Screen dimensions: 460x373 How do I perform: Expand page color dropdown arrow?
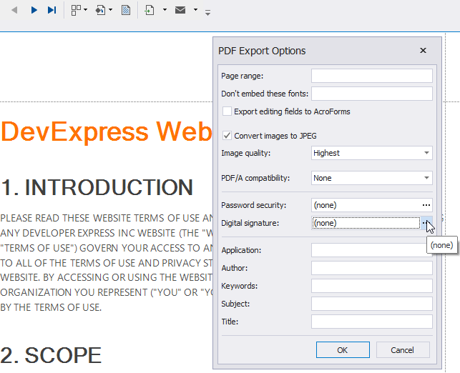[x=110, y=10]
